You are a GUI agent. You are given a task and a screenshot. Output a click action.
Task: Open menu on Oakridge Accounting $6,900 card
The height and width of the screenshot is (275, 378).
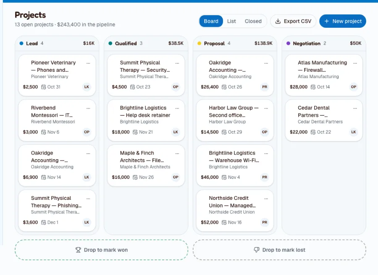88,153
